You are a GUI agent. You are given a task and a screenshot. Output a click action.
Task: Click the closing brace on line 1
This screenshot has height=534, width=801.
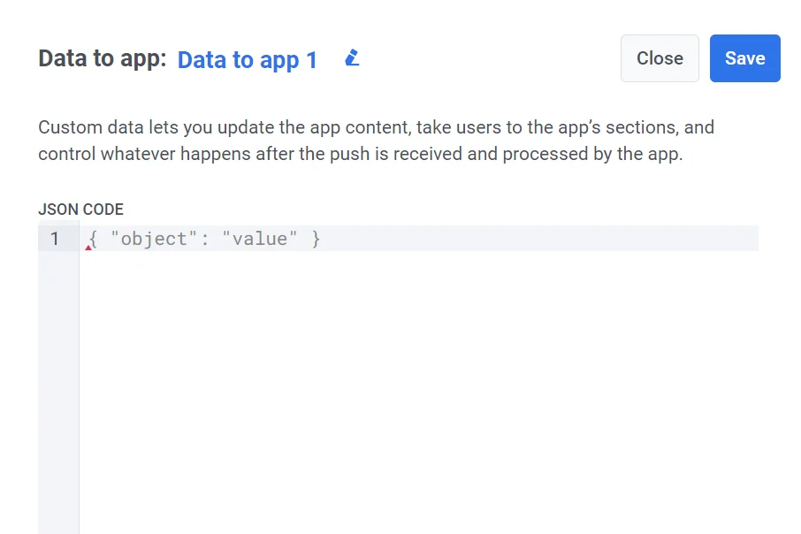[315, 239]
